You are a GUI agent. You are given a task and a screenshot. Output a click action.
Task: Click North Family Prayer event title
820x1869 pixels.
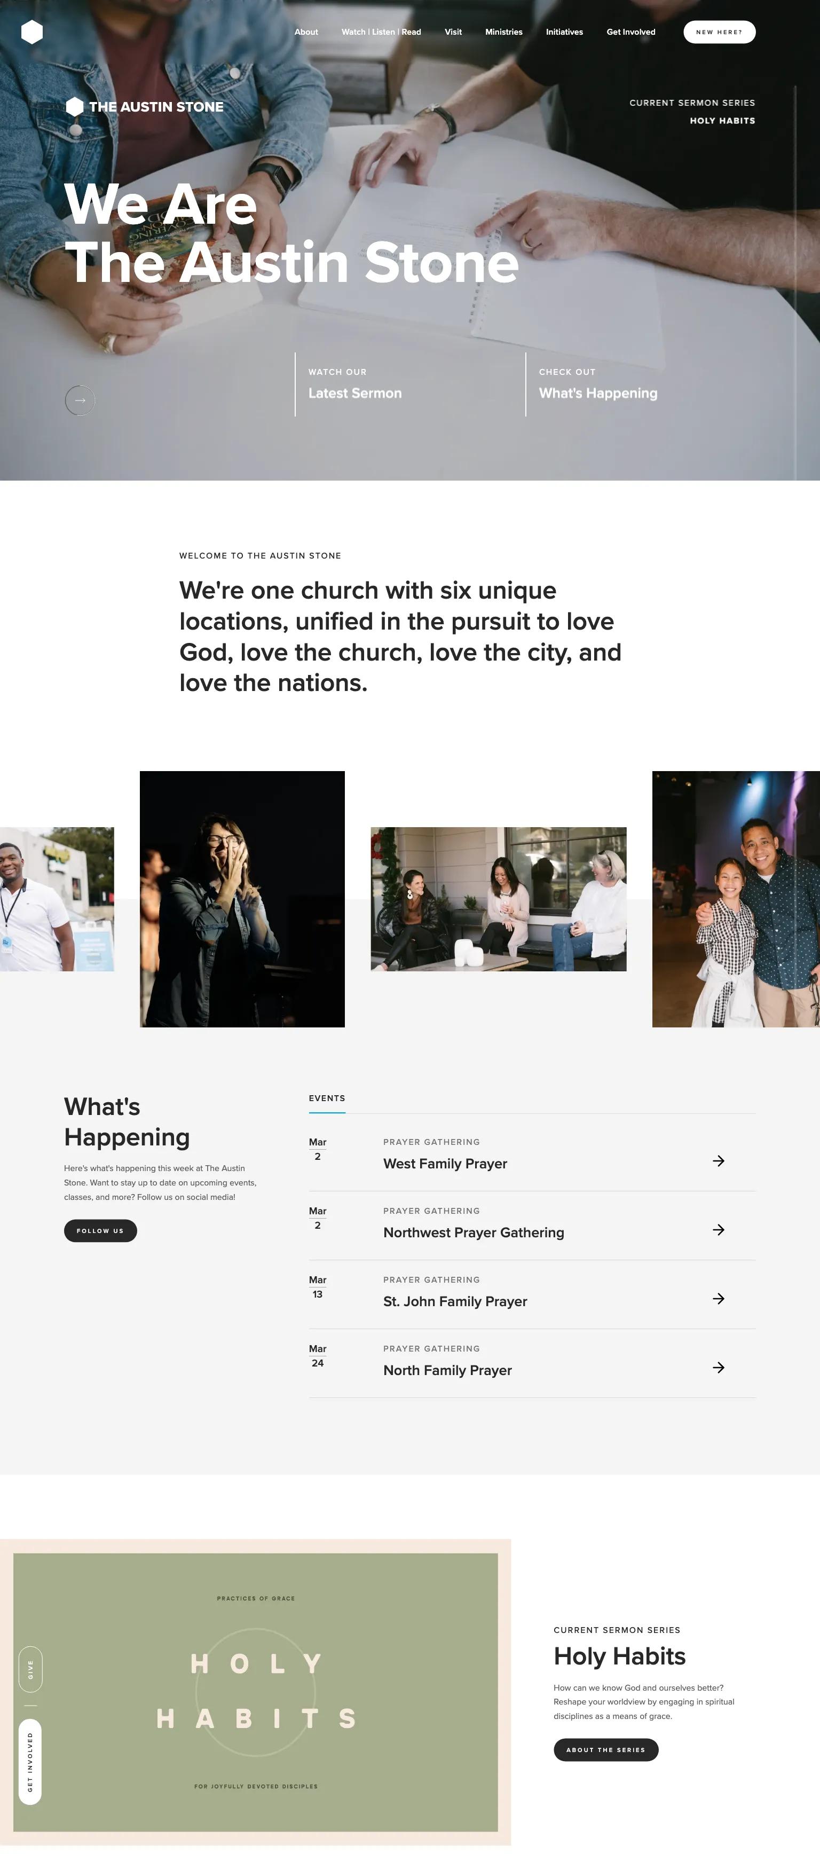pyautogui.click(x=447, y=1371)
